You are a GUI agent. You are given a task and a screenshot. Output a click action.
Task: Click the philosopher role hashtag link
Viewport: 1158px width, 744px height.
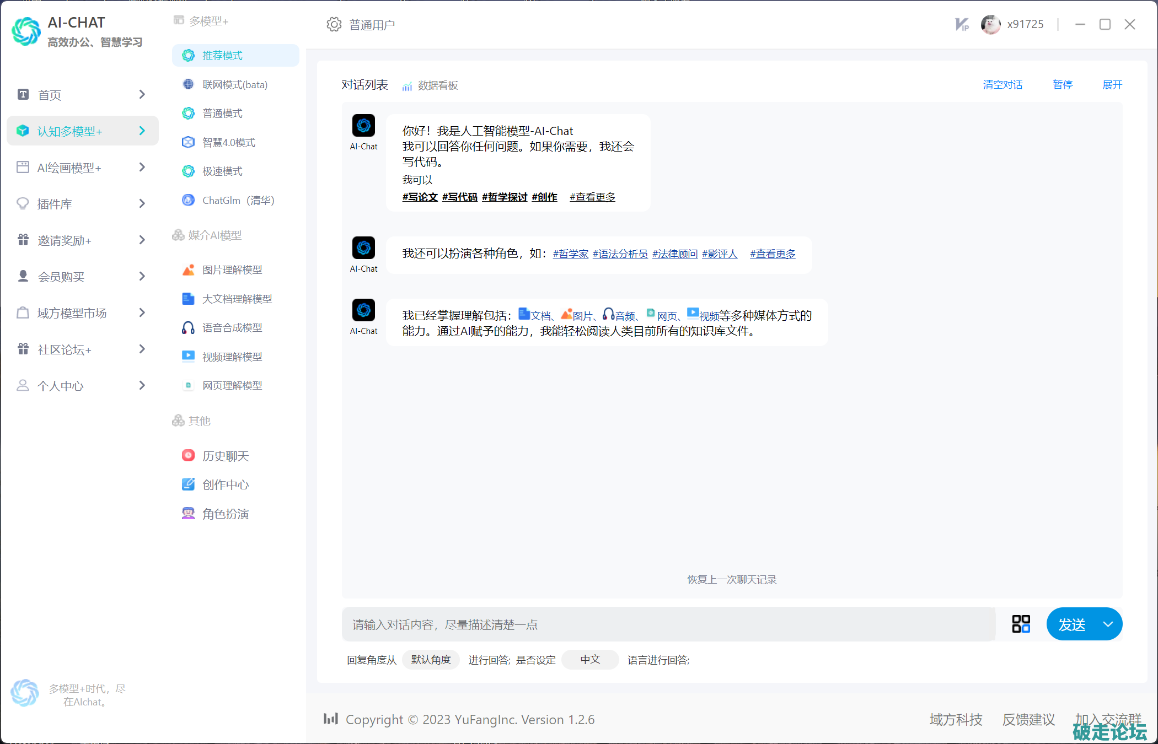pyautogui.click(x=570, y=254)
